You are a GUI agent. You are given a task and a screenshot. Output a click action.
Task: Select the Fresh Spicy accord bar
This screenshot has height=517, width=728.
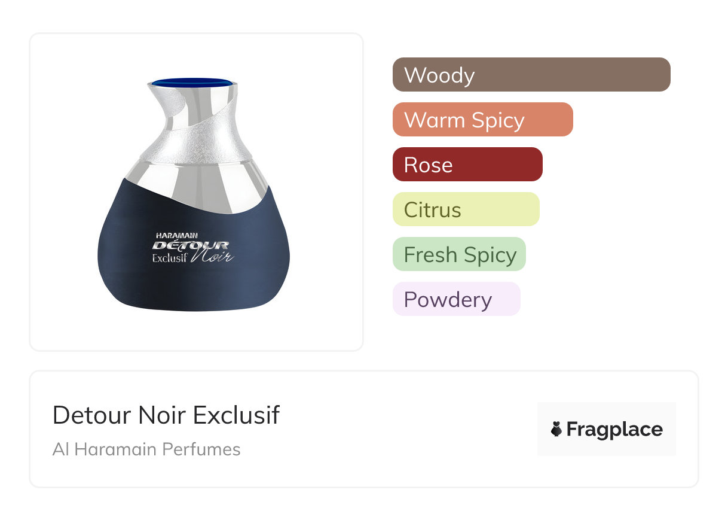458,254
